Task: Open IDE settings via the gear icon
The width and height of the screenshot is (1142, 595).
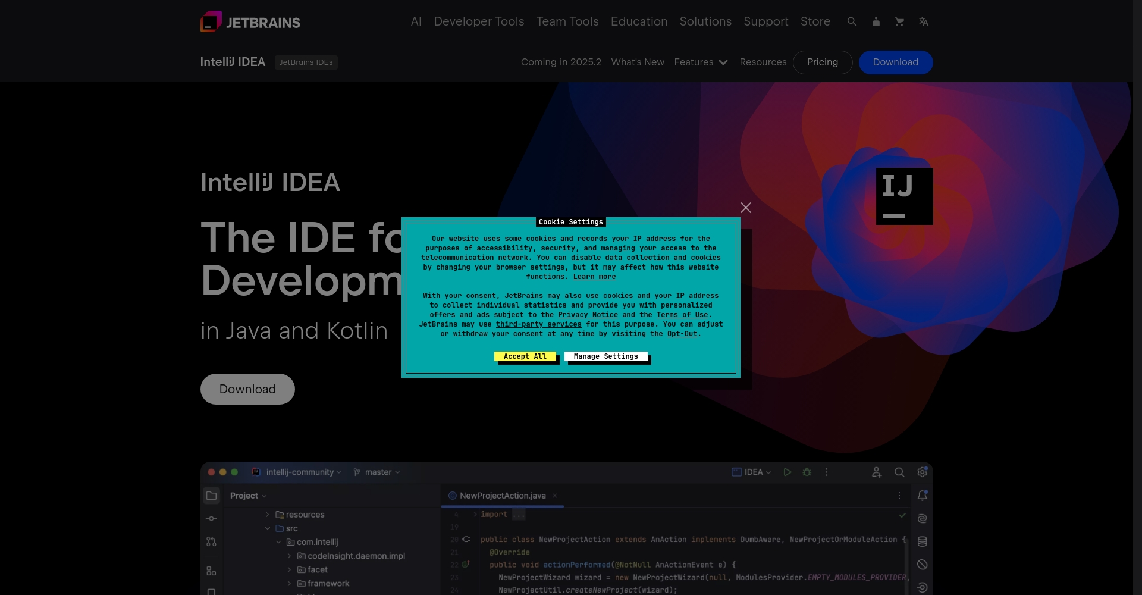Action: pos(923,472)
